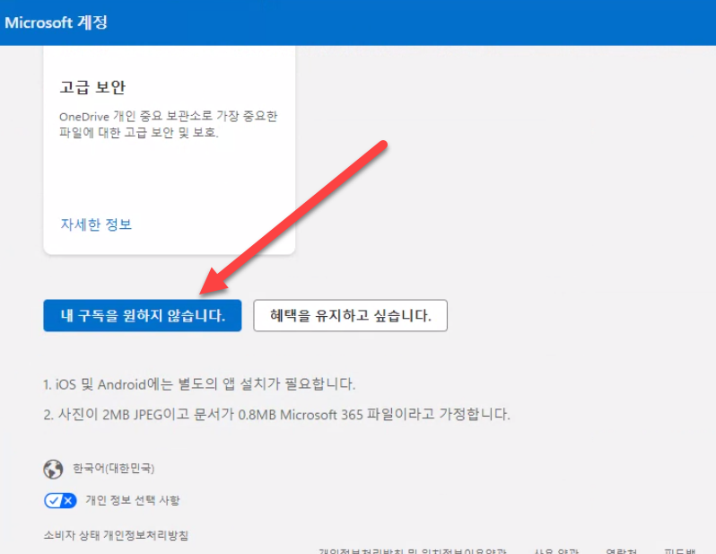Choose 혜택을 유지하고 싶습니다 button

(350, 315)
